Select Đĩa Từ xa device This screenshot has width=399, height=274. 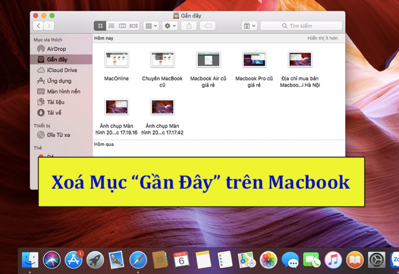61,135
